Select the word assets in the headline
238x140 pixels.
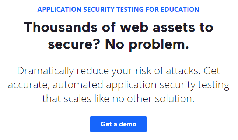coord(174,28)
